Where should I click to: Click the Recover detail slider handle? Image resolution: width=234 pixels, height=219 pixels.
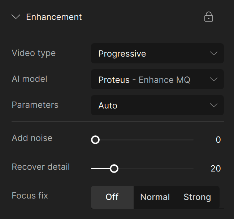(114, 169)
